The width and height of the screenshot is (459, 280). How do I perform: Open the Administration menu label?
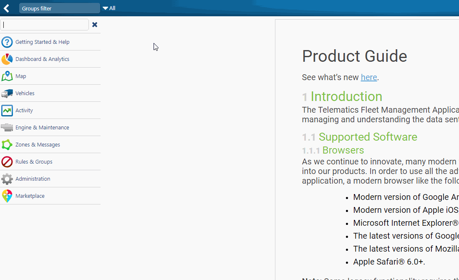point(33,179)
